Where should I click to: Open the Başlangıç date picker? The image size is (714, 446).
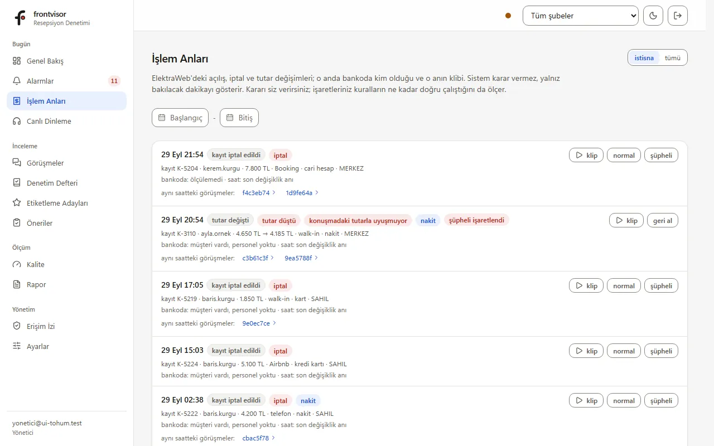tap(180, 118)
